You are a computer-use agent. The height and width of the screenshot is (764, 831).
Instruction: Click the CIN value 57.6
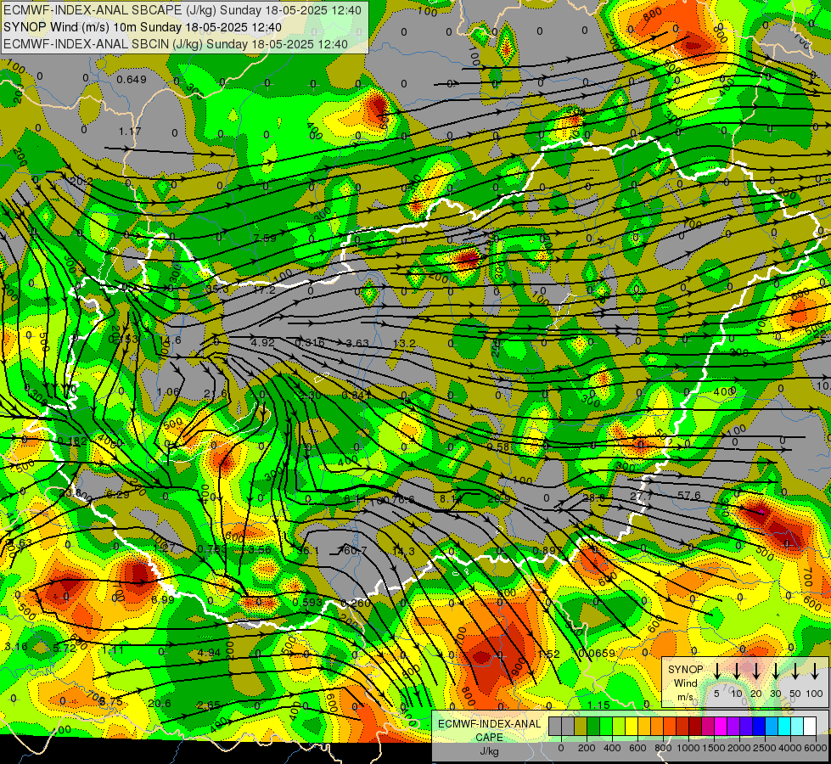(x=689, y=495)
